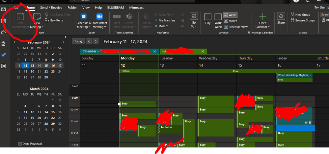Click the Teams Meeting icon
The height and width of the screenshot is (154, 329).
pyautogui.click(x=129, y=16)
